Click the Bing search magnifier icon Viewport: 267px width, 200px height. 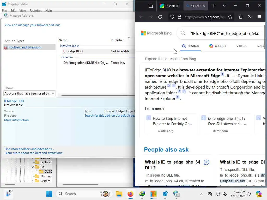coord(183,33)
